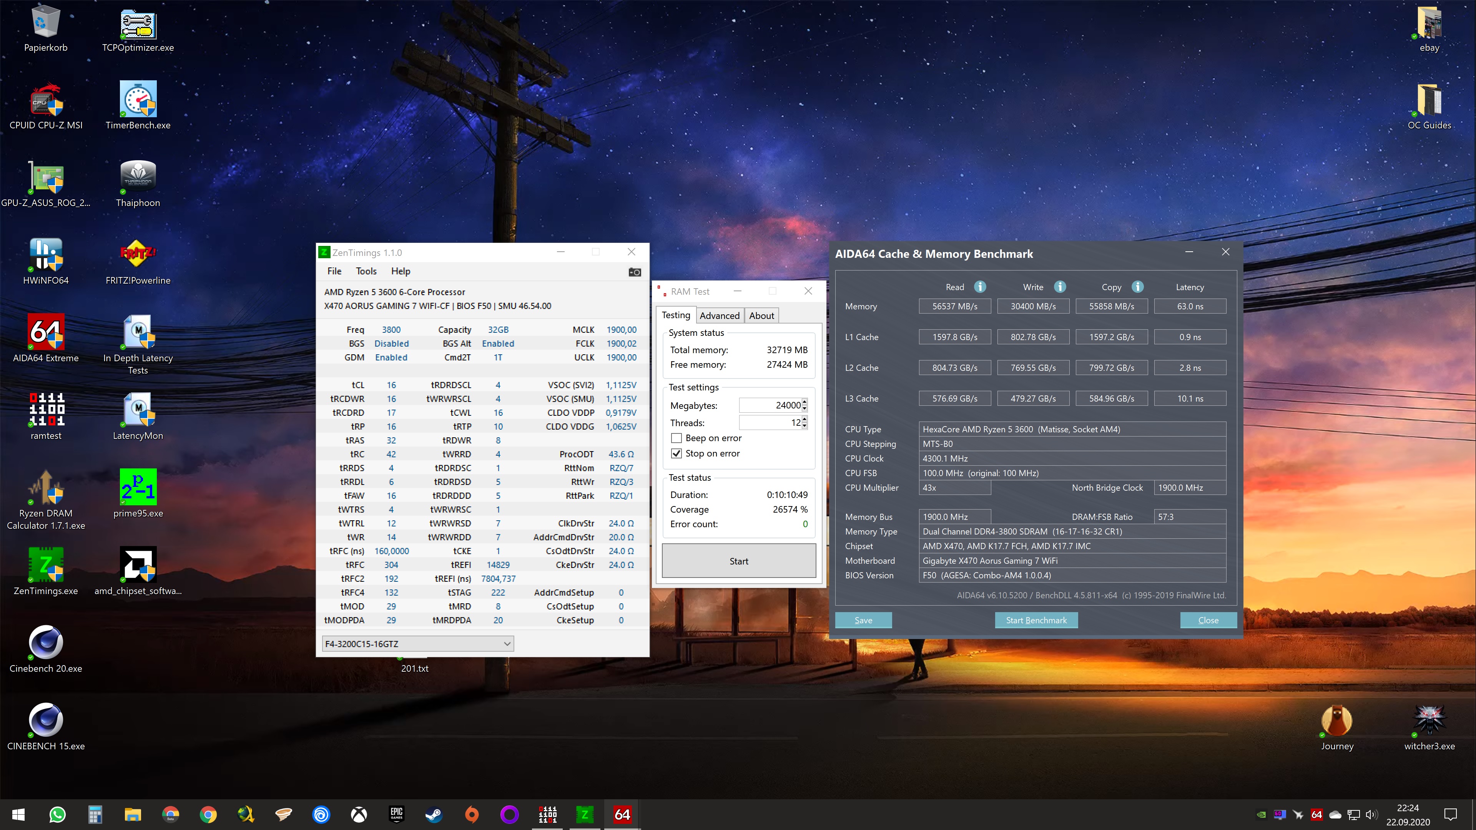Open Steam from the taskbar

pos(434,815)
